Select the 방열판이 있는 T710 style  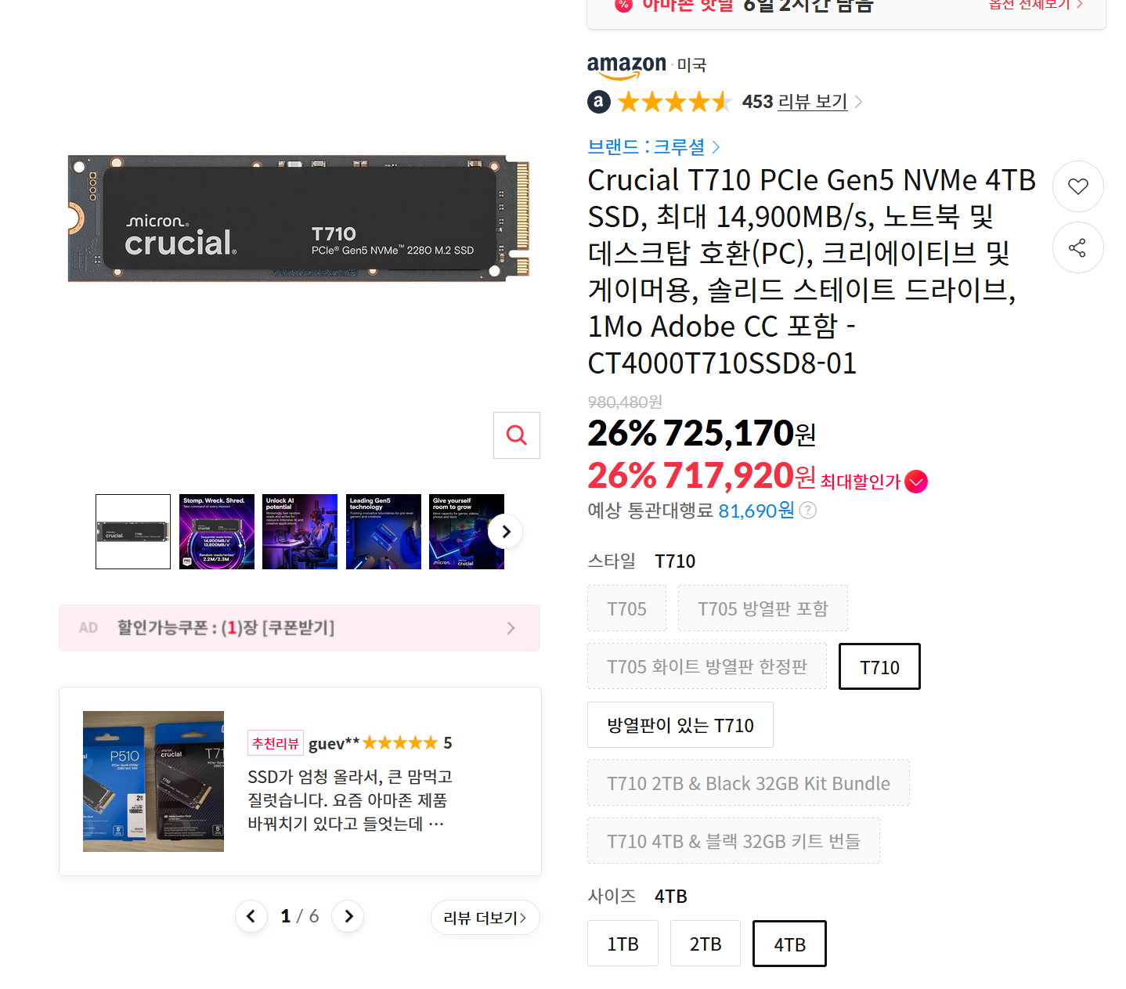[x=680, y=725]
